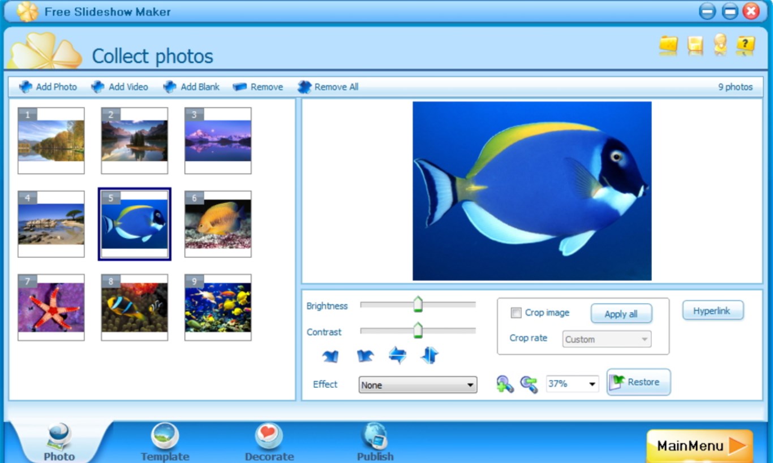773x463 pixels.
Task: Flip the image horizontally
Action: (397, 356)
